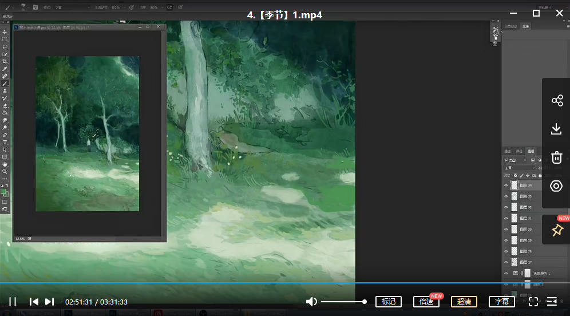The width and height of the screenshot is (570, 316).
Task: Skip to the next video
Action: click(x=50, y=302)
